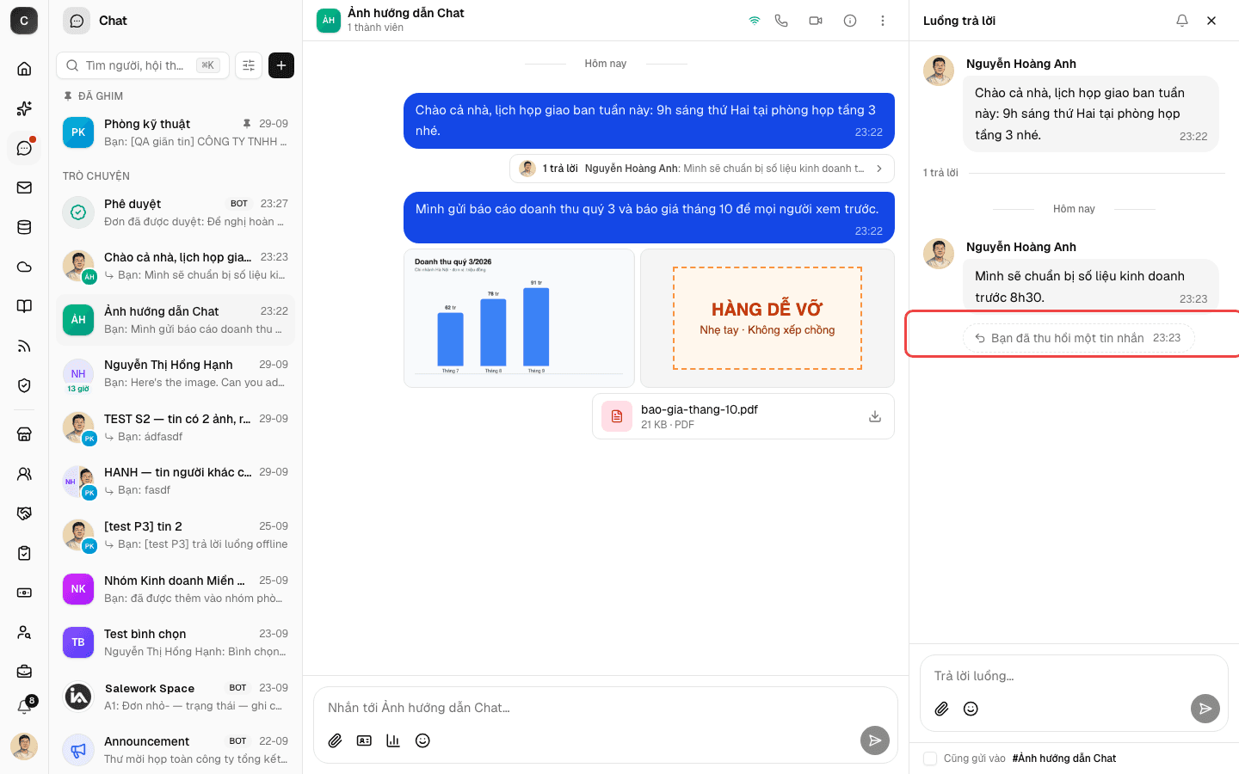Open the conversation filter options
This screenshot has width=1239, height=774.
coord(249,65)
